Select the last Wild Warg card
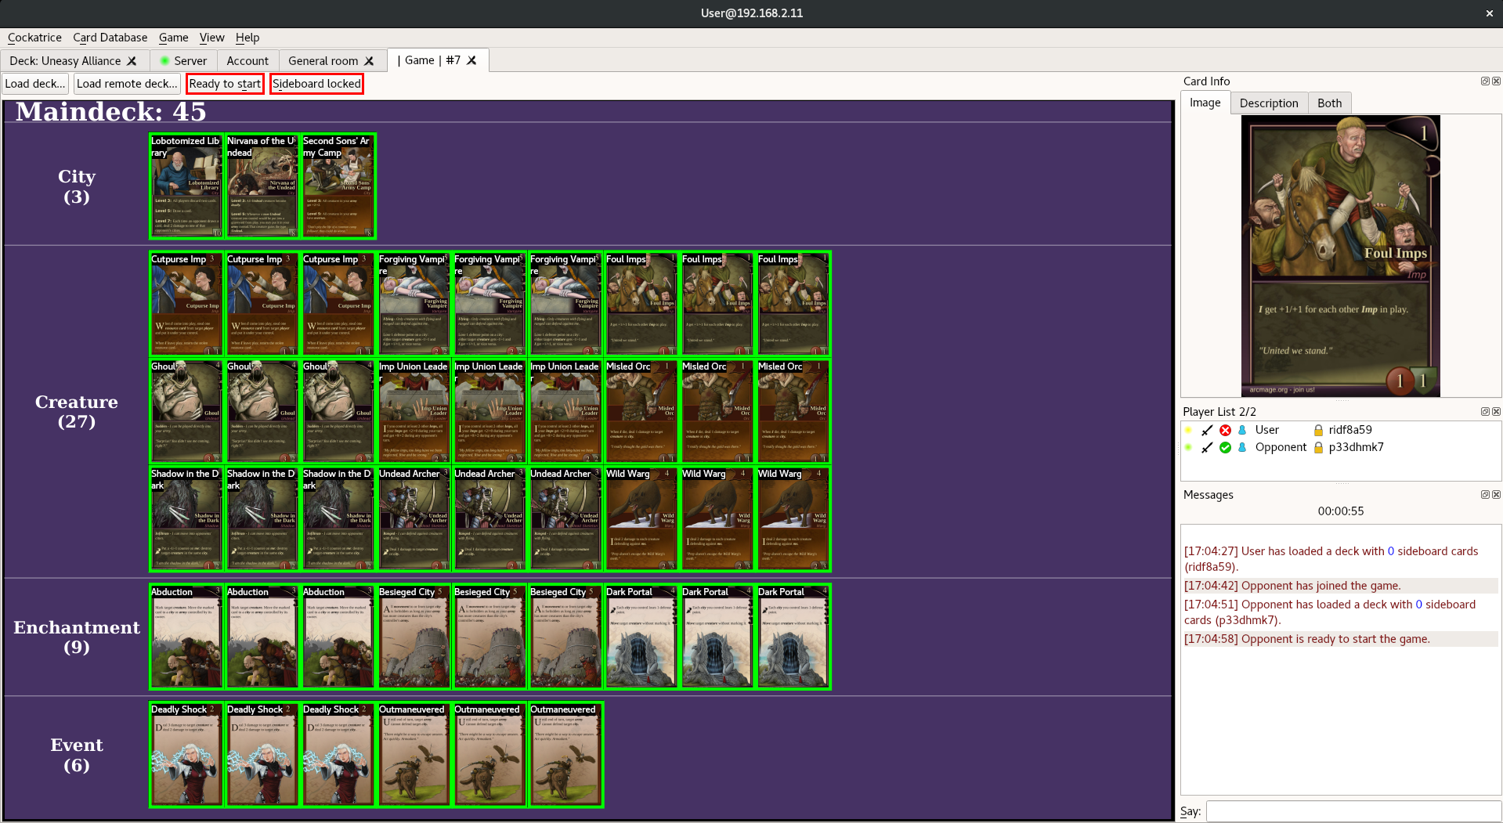This screenshot has height=823, width=1503. [x=793, y=518]
